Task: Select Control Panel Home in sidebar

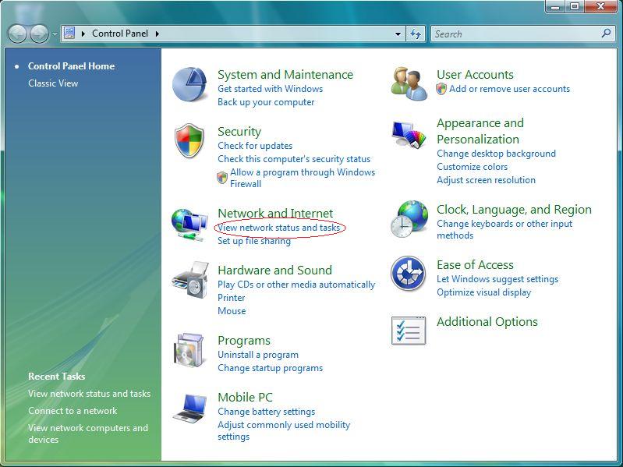Action: tap(71, 66)
